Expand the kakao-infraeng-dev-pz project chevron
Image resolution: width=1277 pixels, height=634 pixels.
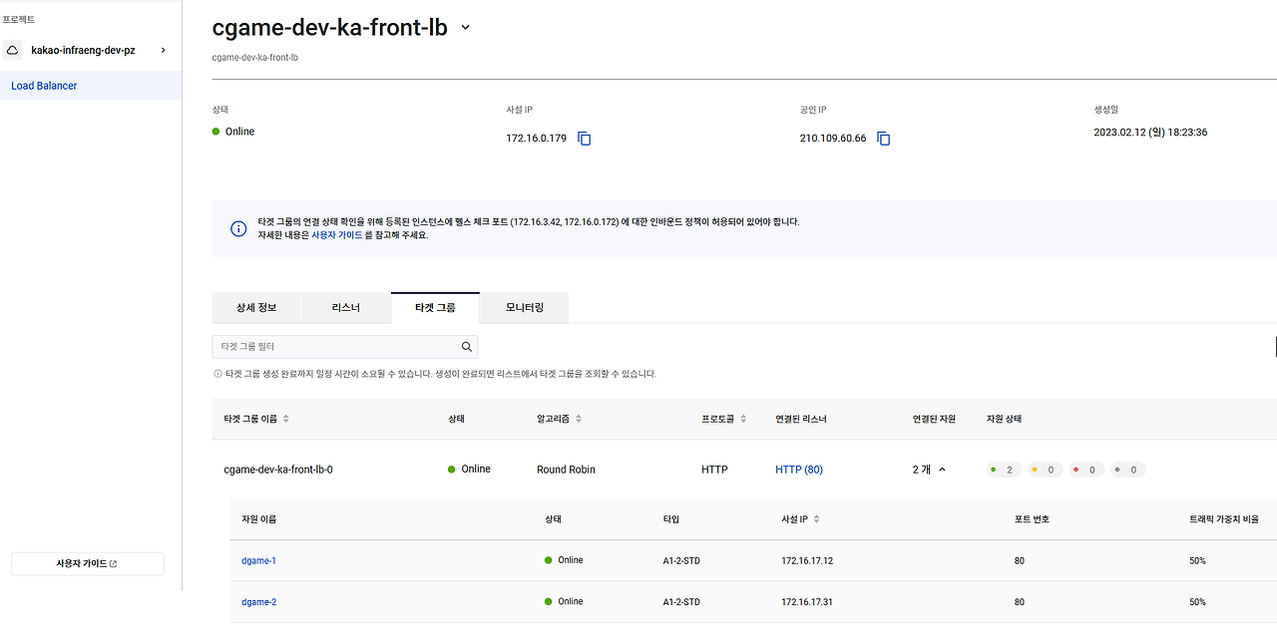pos(163,49)
